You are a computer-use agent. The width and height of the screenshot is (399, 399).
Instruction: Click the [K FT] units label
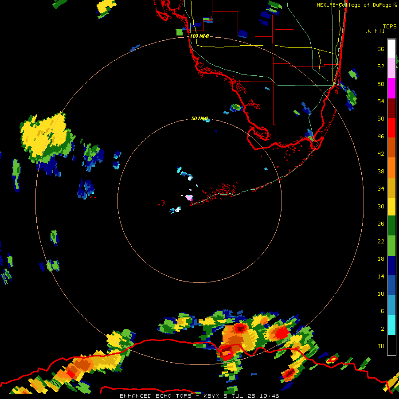coord(375,31)
